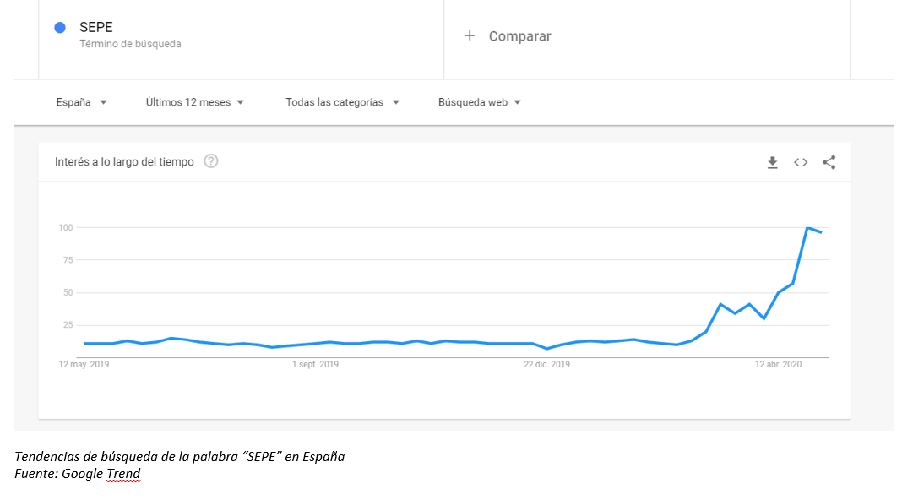Click the plus icon beside Comparar

coord(470,36)
